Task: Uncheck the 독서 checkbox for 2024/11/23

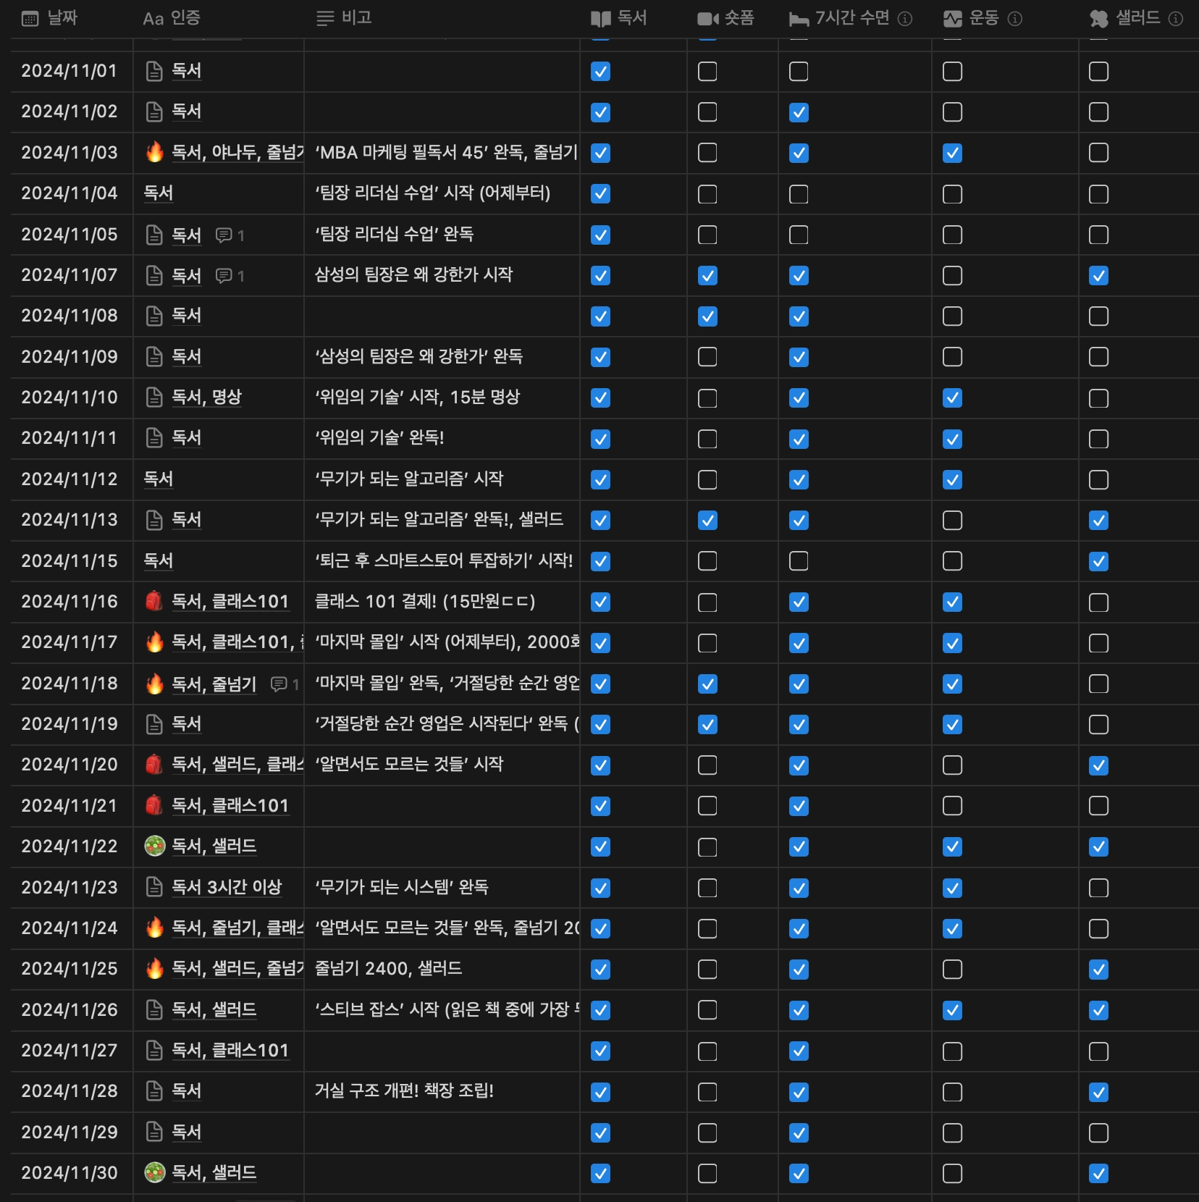Action: (x=601, y=888)
